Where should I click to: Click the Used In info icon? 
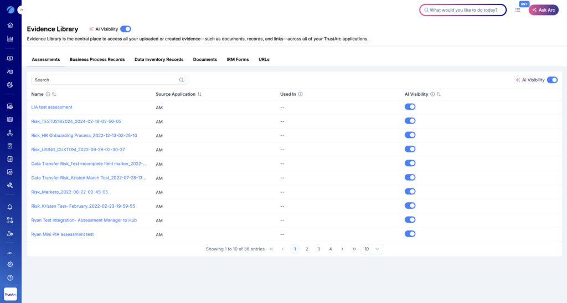point(300,94)
